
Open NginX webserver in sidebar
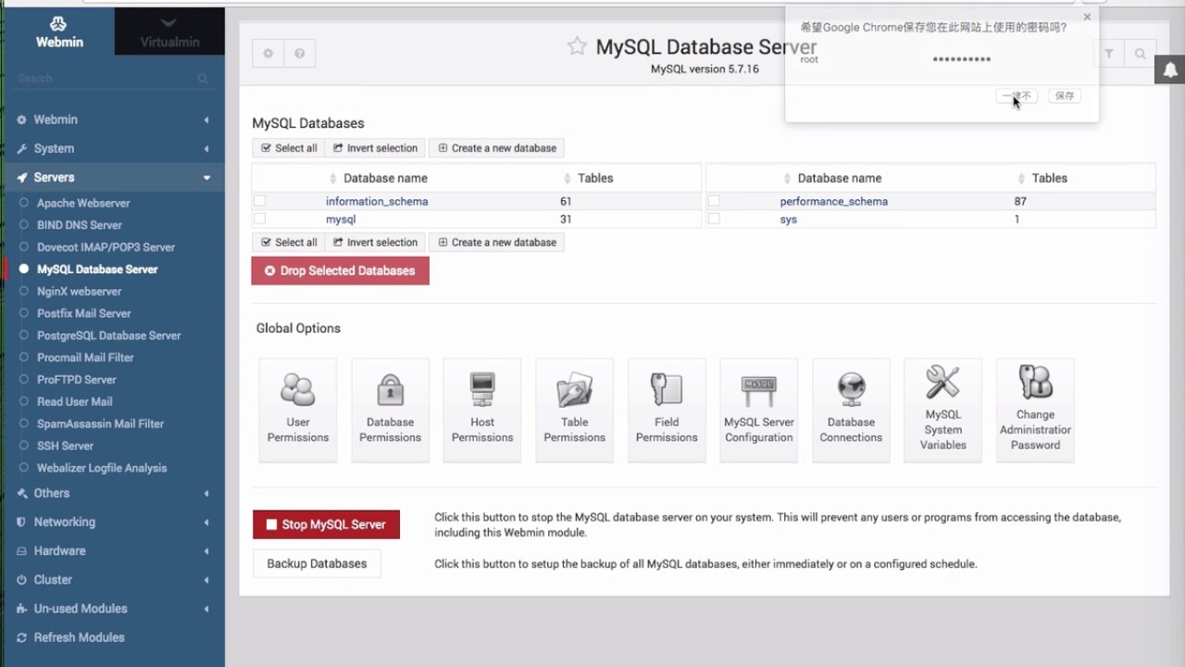click(79, 291)
